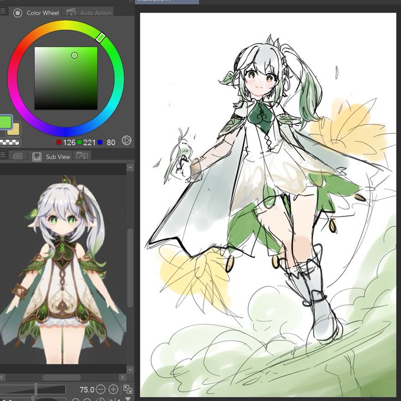Click the red value 126

point(69,143)
